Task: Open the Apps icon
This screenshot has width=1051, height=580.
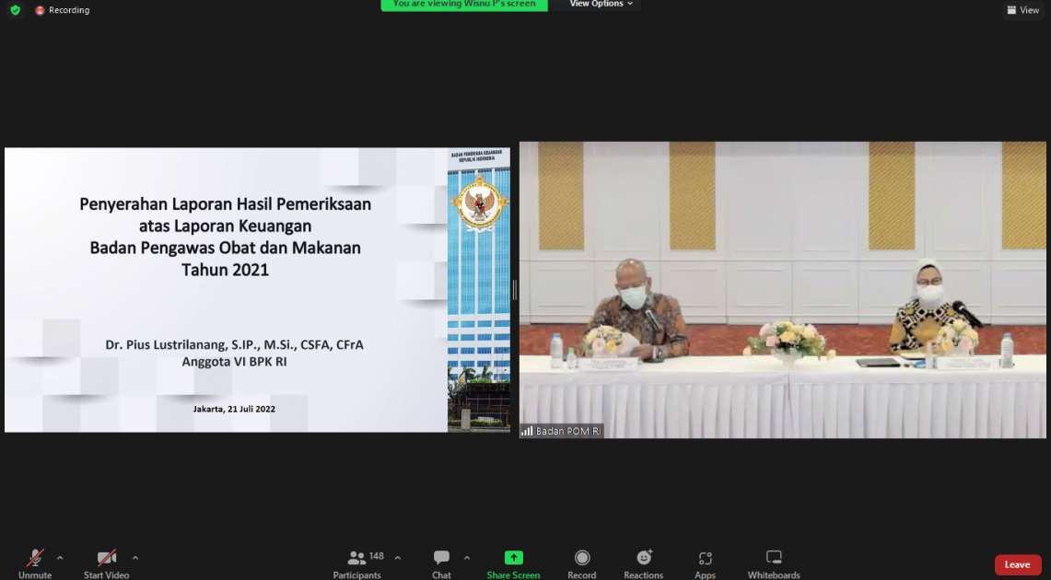Action: pyautogui.click(x=705, y=558)
